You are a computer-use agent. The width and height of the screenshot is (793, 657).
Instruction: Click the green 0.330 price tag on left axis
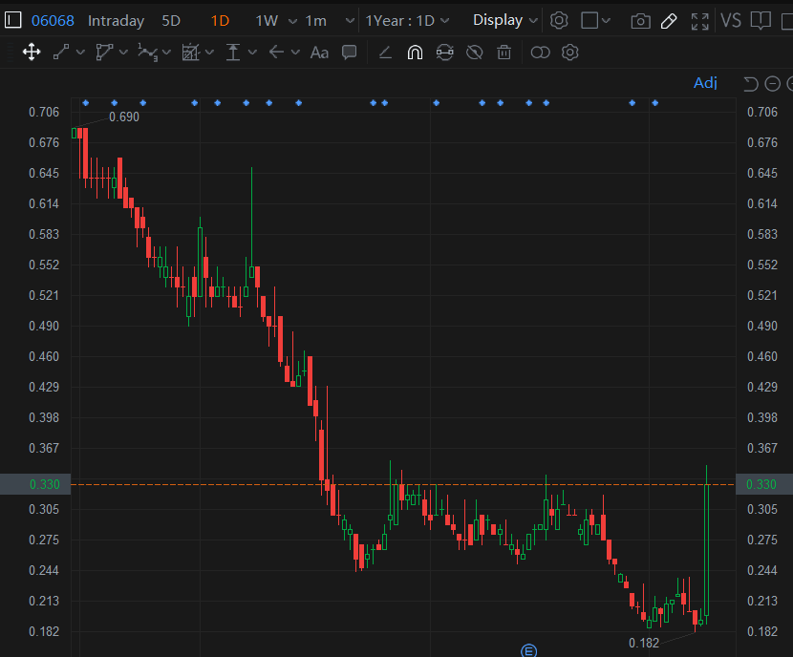pyautogui.click(x=35, y=484)
